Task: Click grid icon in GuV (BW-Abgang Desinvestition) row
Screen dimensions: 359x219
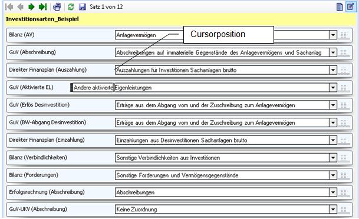Action: [x=344, y=123]
